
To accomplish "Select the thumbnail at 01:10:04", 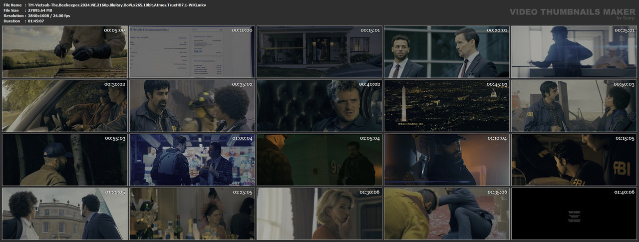I will 446,160.
